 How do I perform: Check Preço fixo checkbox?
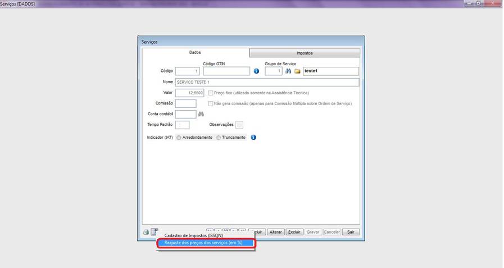[x=211, y=93]
